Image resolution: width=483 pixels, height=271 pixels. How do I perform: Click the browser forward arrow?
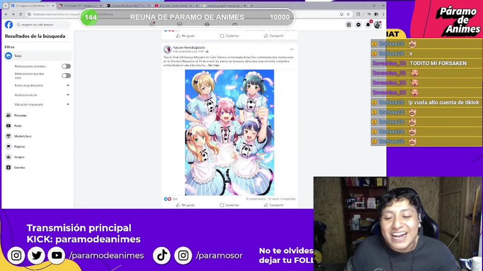pos(13,14)
